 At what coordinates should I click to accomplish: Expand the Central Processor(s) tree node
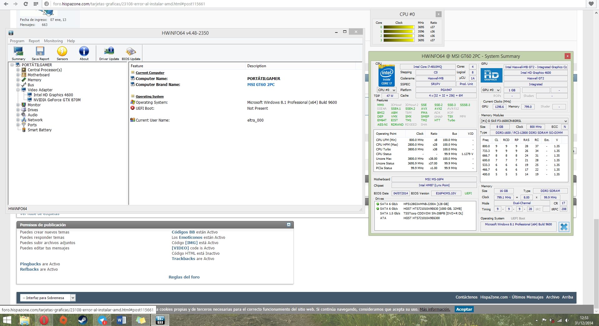pyautogui.click(x=18, y=70)
